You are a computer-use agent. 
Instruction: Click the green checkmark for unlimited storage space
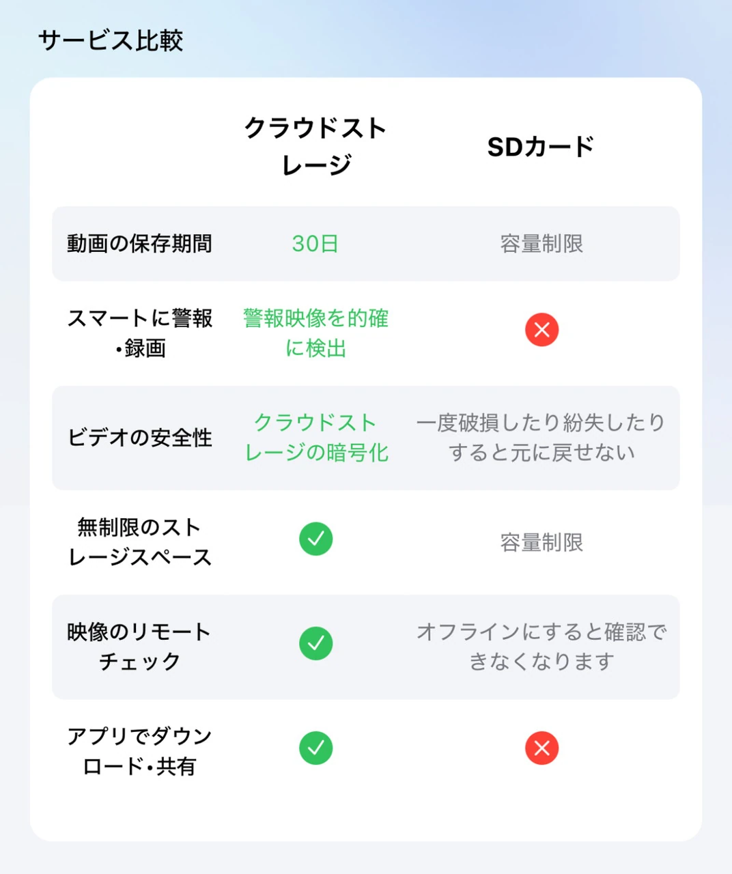click(x=315, y=539)
